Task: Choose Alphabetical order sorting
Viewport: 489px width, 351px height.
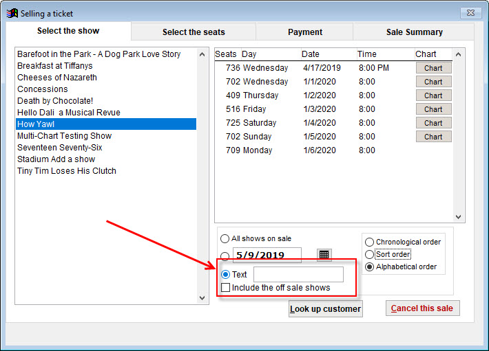Action: point(369,267)
